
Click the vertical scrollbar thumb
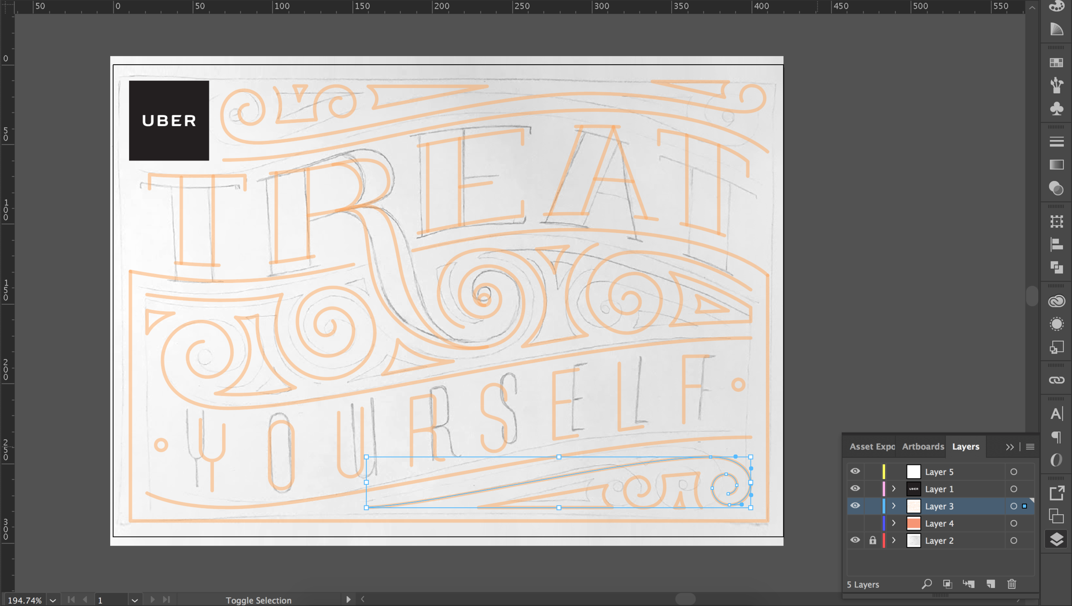[1032, 296]
